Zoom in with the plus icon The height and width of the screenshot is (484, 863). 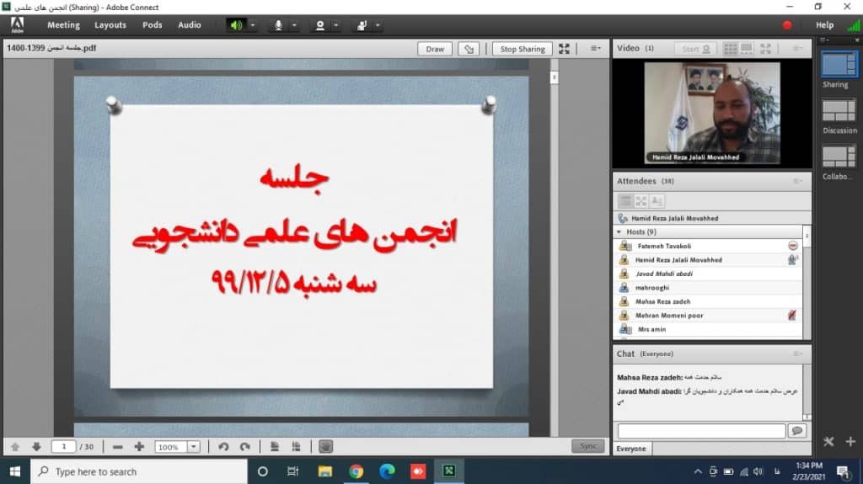click(139, 447)
